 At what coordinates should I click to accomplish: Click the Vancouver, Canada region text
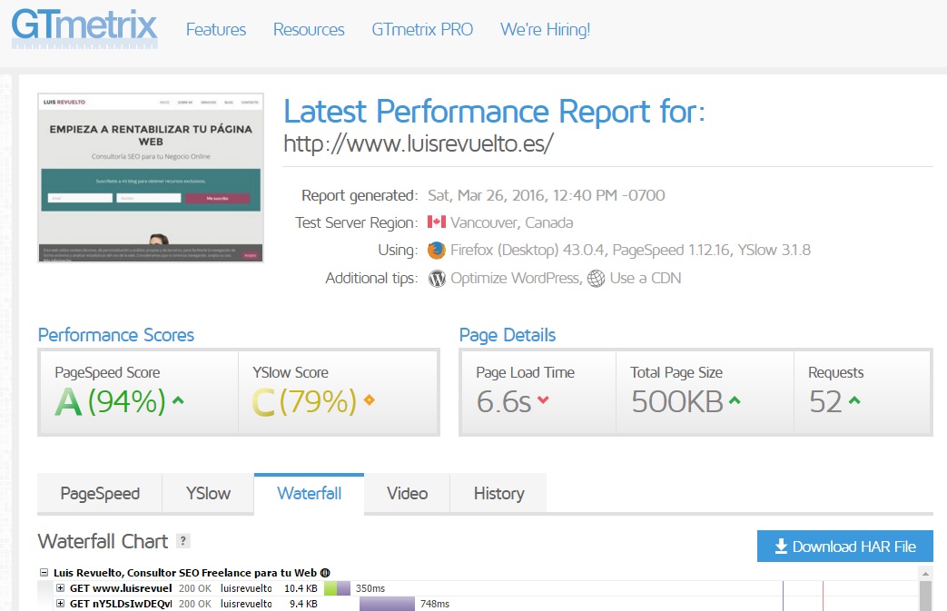click(511, 222)
